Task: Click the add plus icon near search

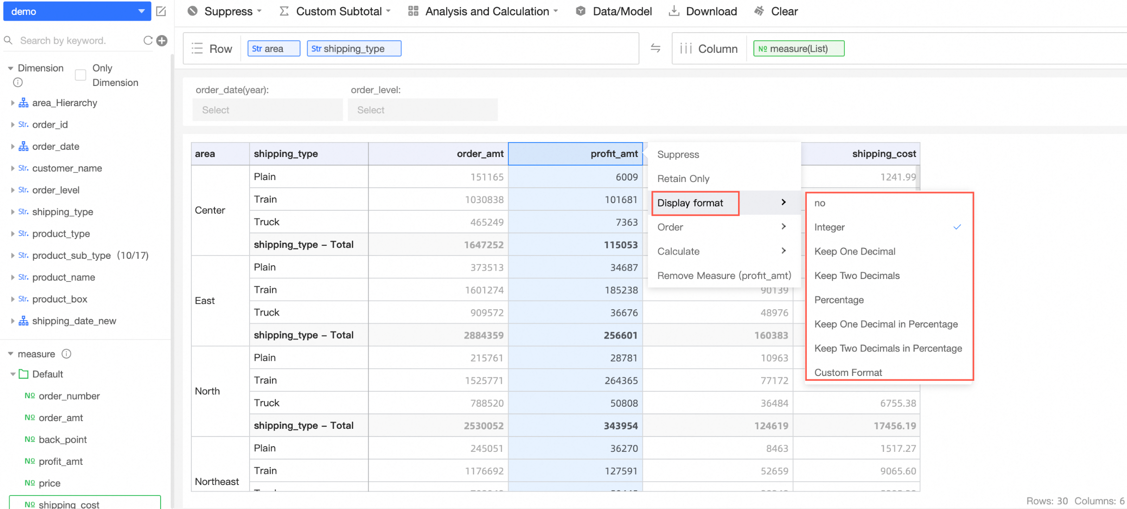Action: [x=162, y=41]
